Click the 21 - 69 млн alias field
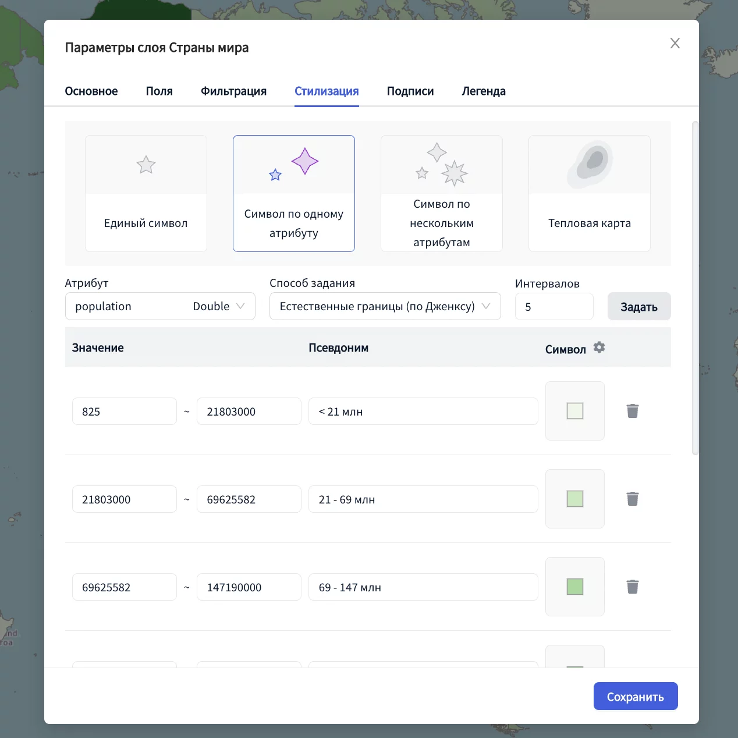Screen dimensions: 738x738 pos(423,499)
